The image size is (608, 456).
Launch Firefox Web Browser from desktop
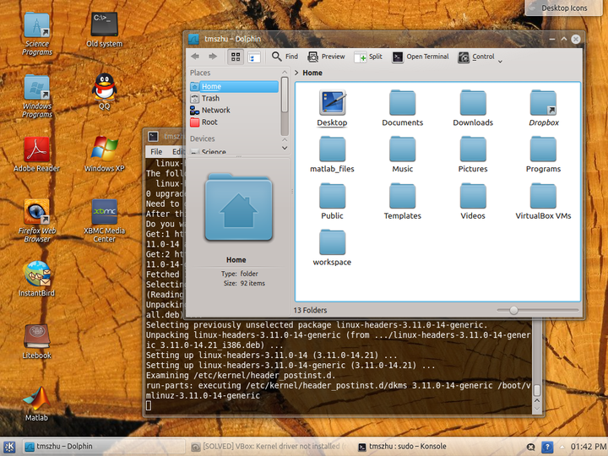coord(37,220)
